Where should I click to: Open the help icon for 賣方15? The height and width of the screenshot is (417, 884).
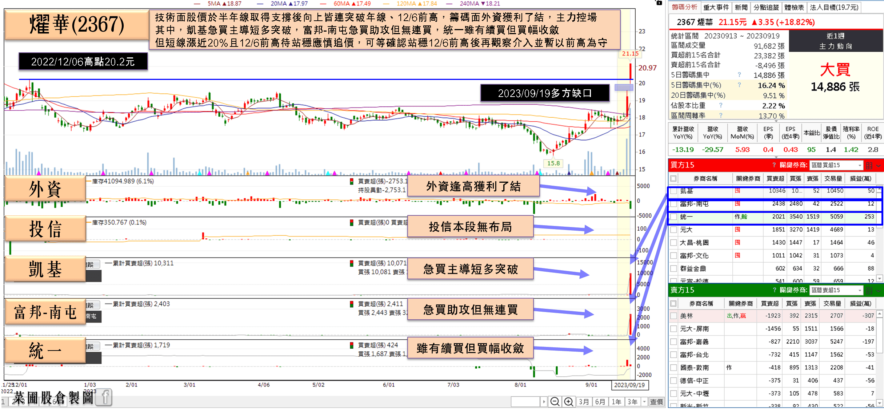click(x=774, y=290)
